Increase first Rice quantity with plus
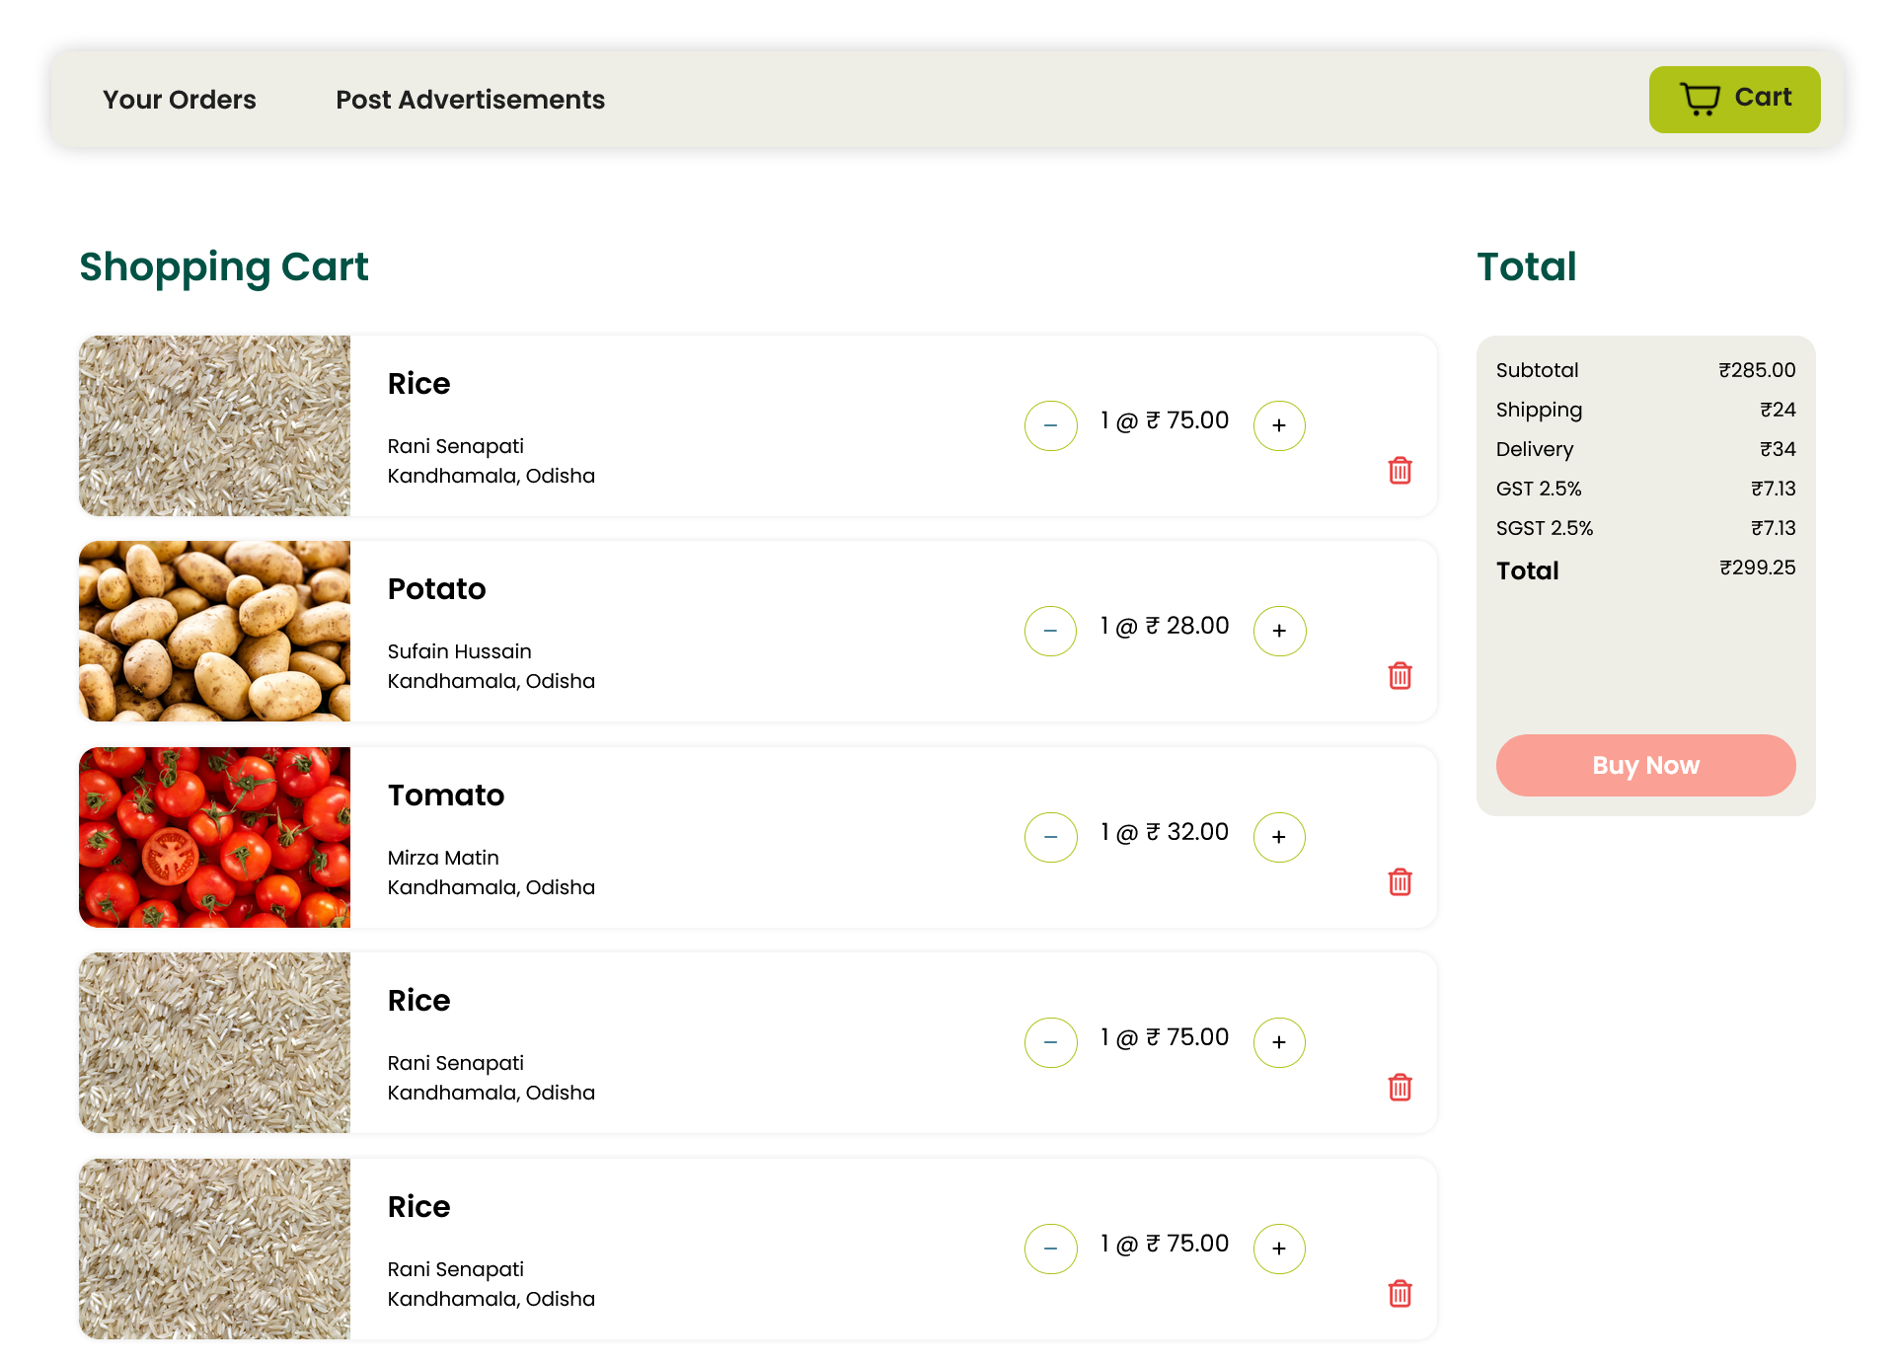The height and width of the screenshot is (1364, 1895). click(1279, 425)
